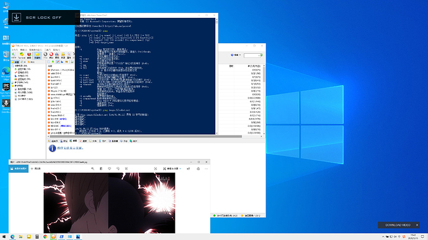The height and width of the screenshot is (240, 428).
Task: Select the highlighted detail tab in bottom panel
Action: (x=73, y=141)
